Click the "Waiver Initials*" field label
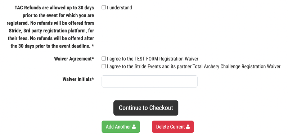 [x=78, y=79]
